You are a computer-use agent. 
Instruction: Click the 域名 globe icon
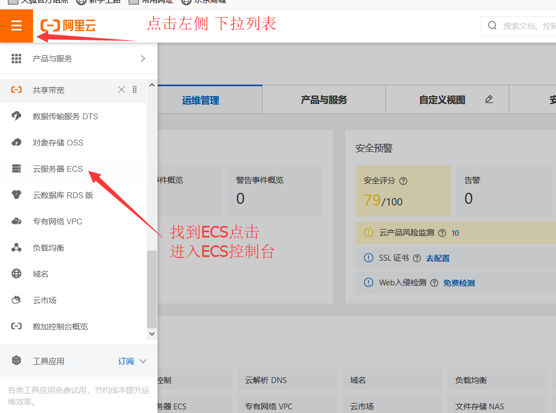pos(16,274)
